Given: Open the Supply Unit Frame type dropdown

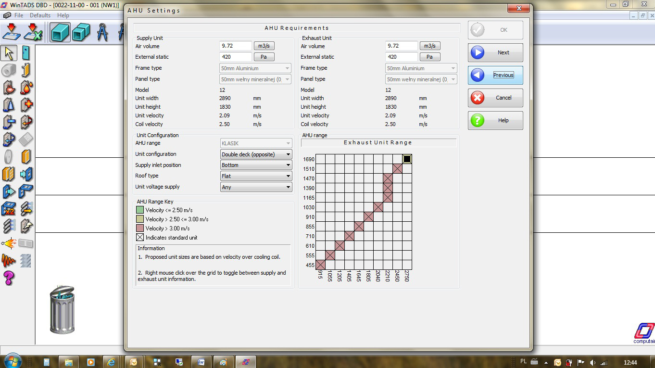Looking at the screenshot, I should point(255,68).
